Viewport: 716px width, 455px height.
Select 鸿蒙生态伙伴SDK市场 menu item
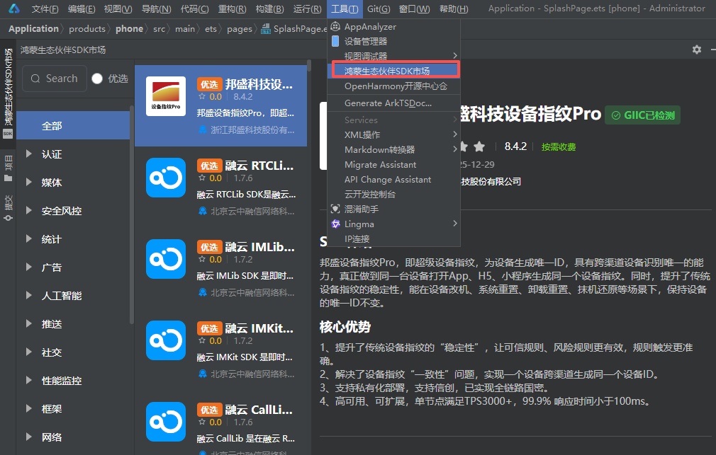[395, 71]
